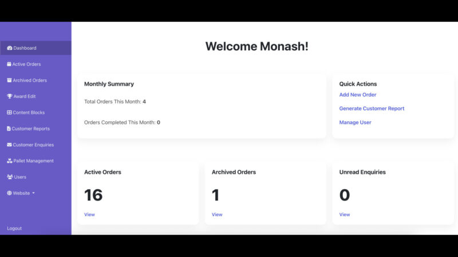Open Generate Customer Report quick action
The width and height of the screenshot is (458, 257).
[x=372, y=109]
